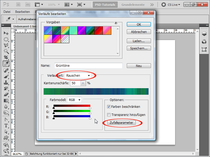Click Speichern... button
The width and height of the screenshot is (210, 157).
[x=139, y=48]
